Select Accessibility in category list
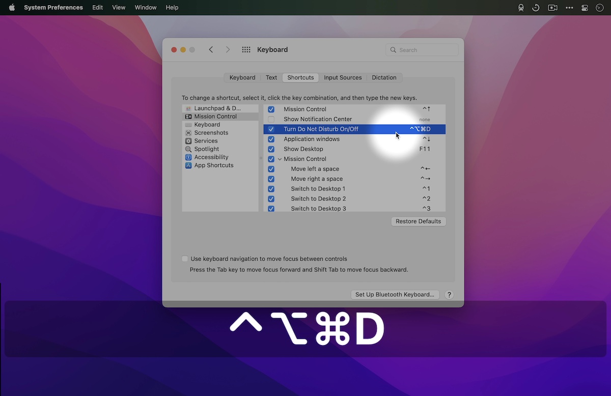Screen dimensions: 611x396 pos(220,157)
